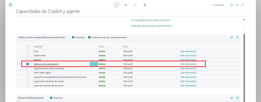Click the share icon in top toolbar
The image size is (261, 102).
point(126,5)
